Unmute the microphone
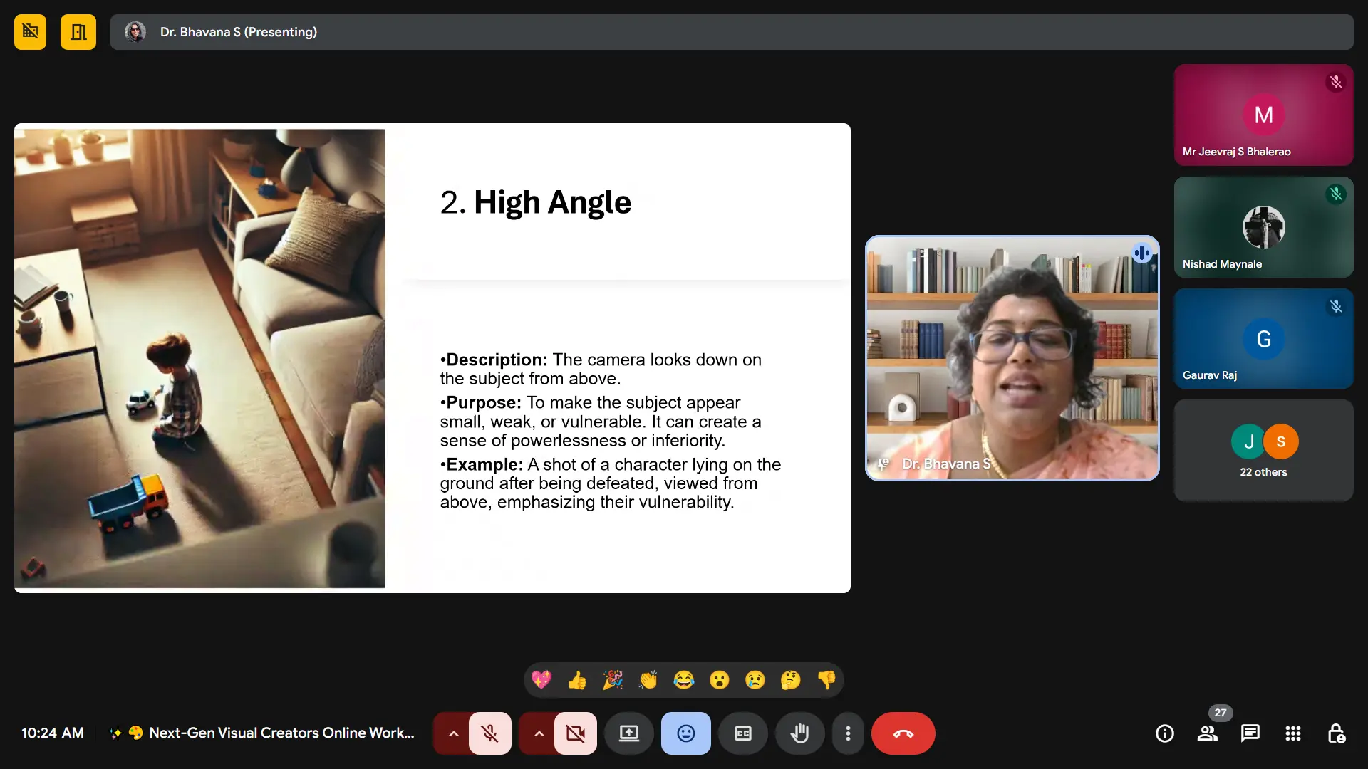 coord(489,733)
